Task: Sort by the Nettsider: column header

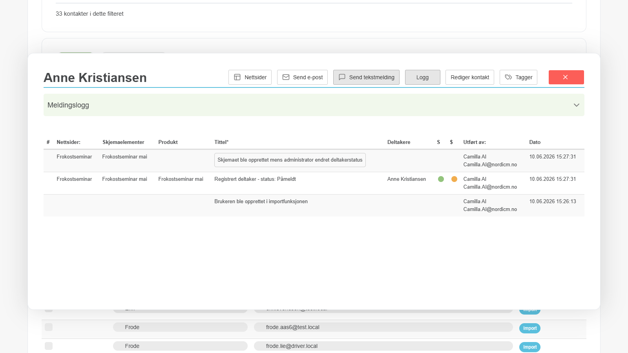Action: tap(68, 142)
